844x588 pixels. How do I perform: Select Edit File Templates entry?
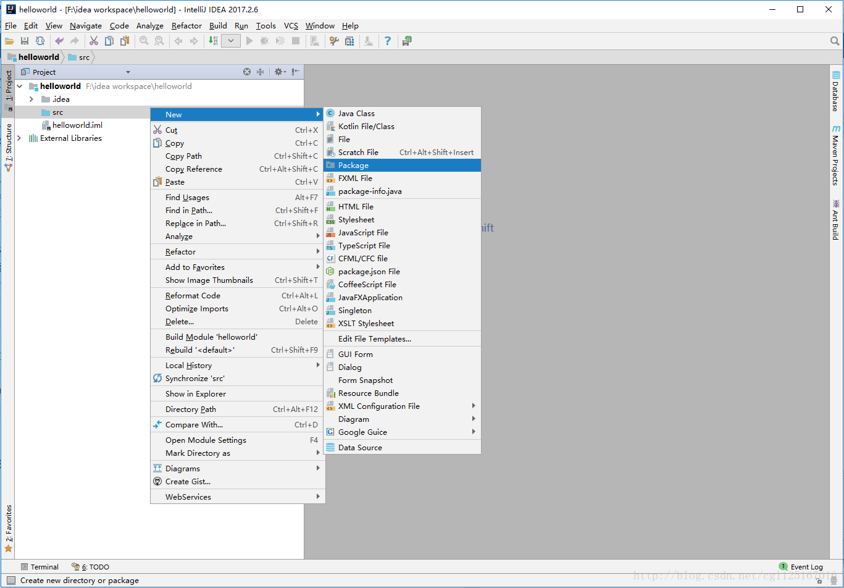point(402,338)
